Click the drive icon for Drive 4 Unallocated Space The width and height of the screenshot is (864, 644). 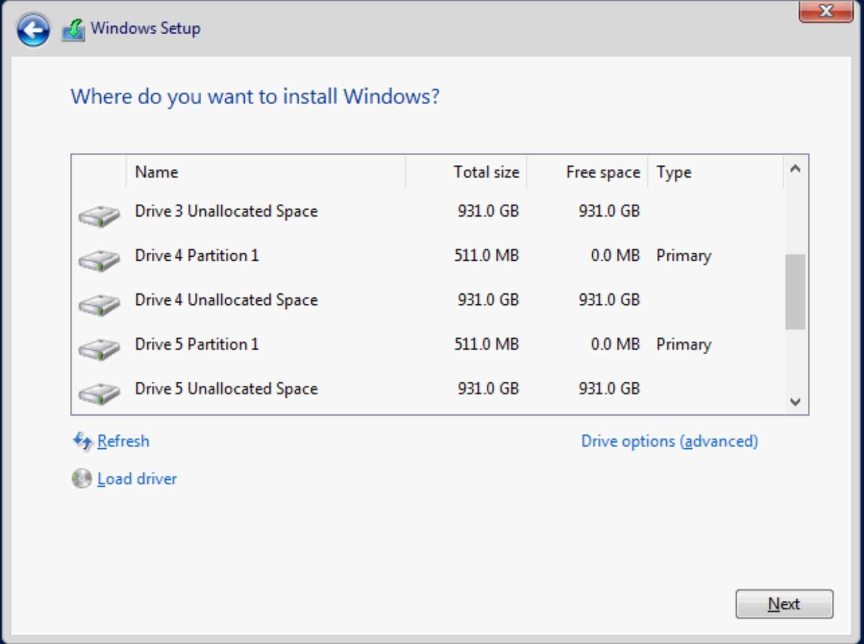tap(99, 304)
